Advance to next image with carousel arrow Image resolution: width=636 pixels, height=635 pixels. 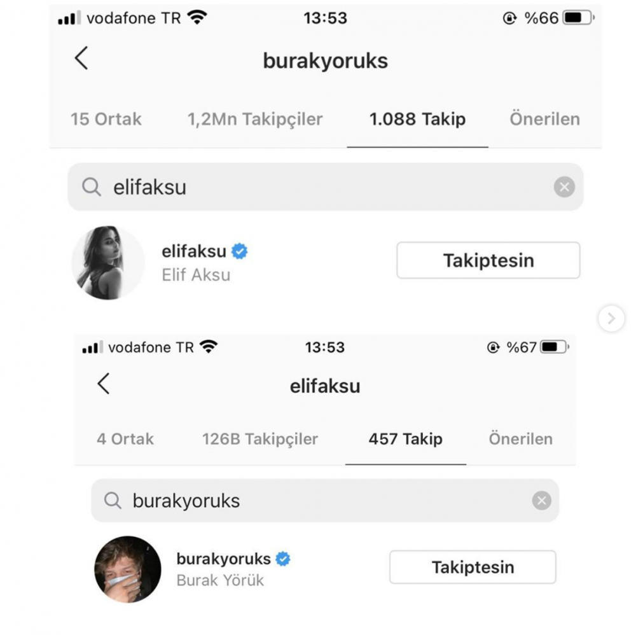coord(611,319)
